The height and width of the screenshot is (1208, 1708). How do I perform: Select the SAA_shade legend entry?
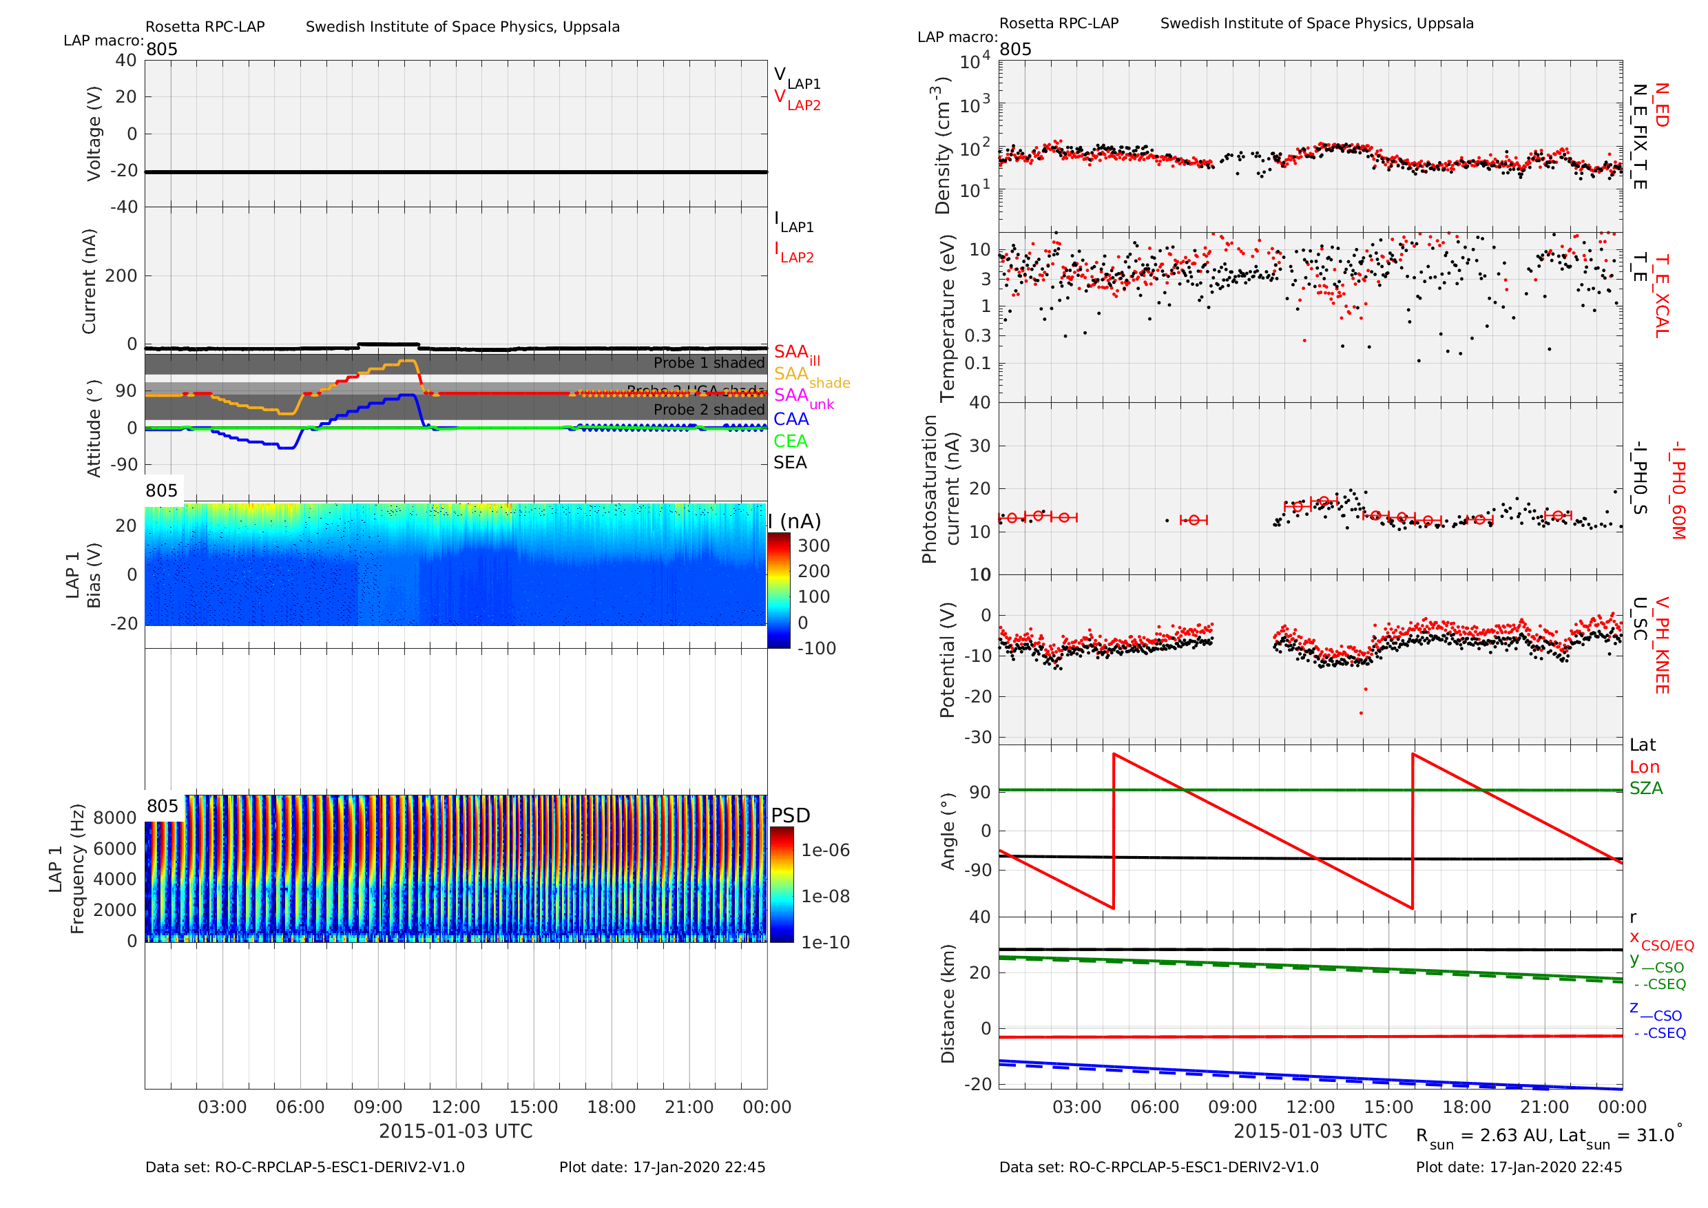811,377
